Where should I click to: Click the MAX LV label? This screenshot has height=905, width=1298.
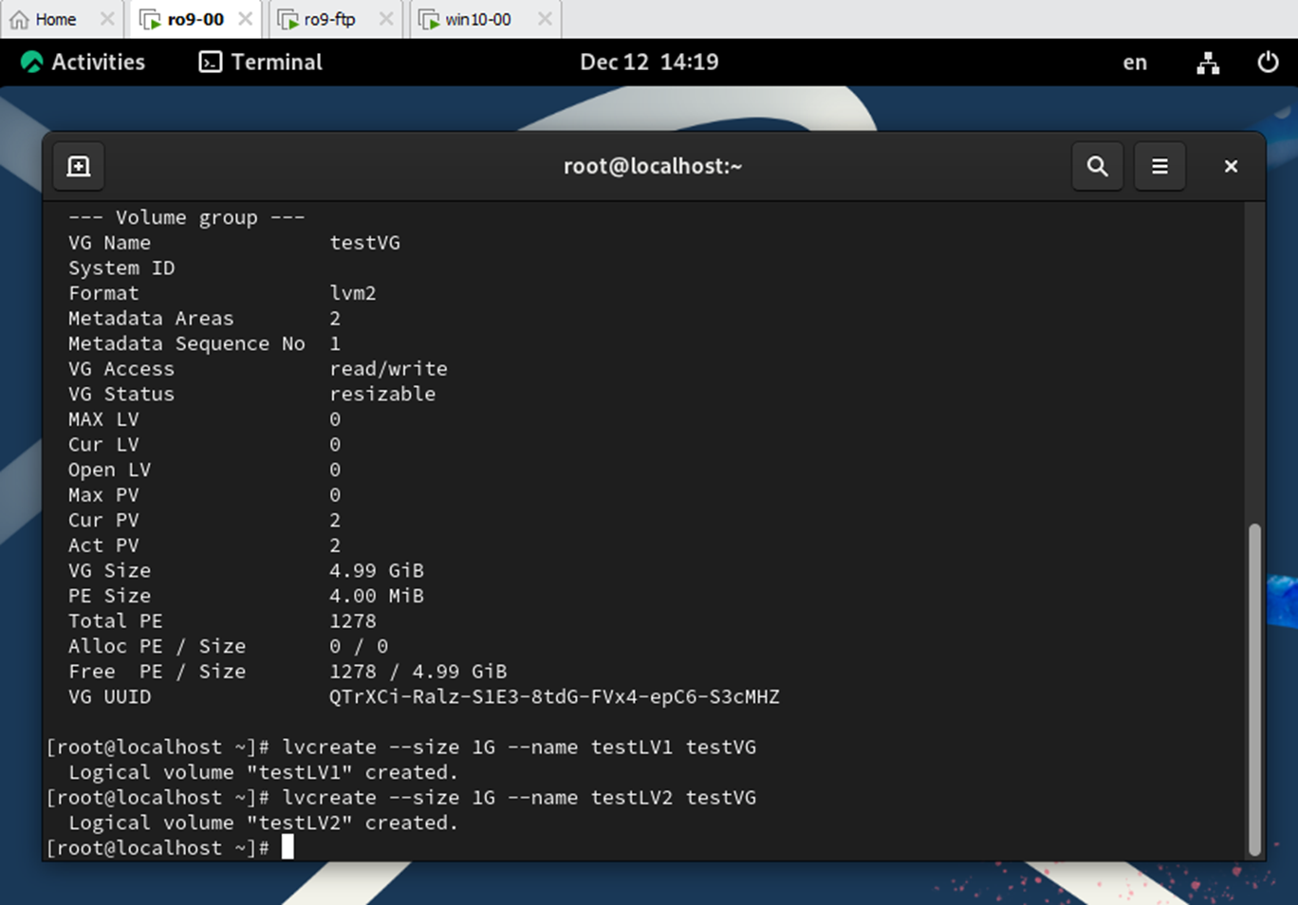(x=103, y=419)
